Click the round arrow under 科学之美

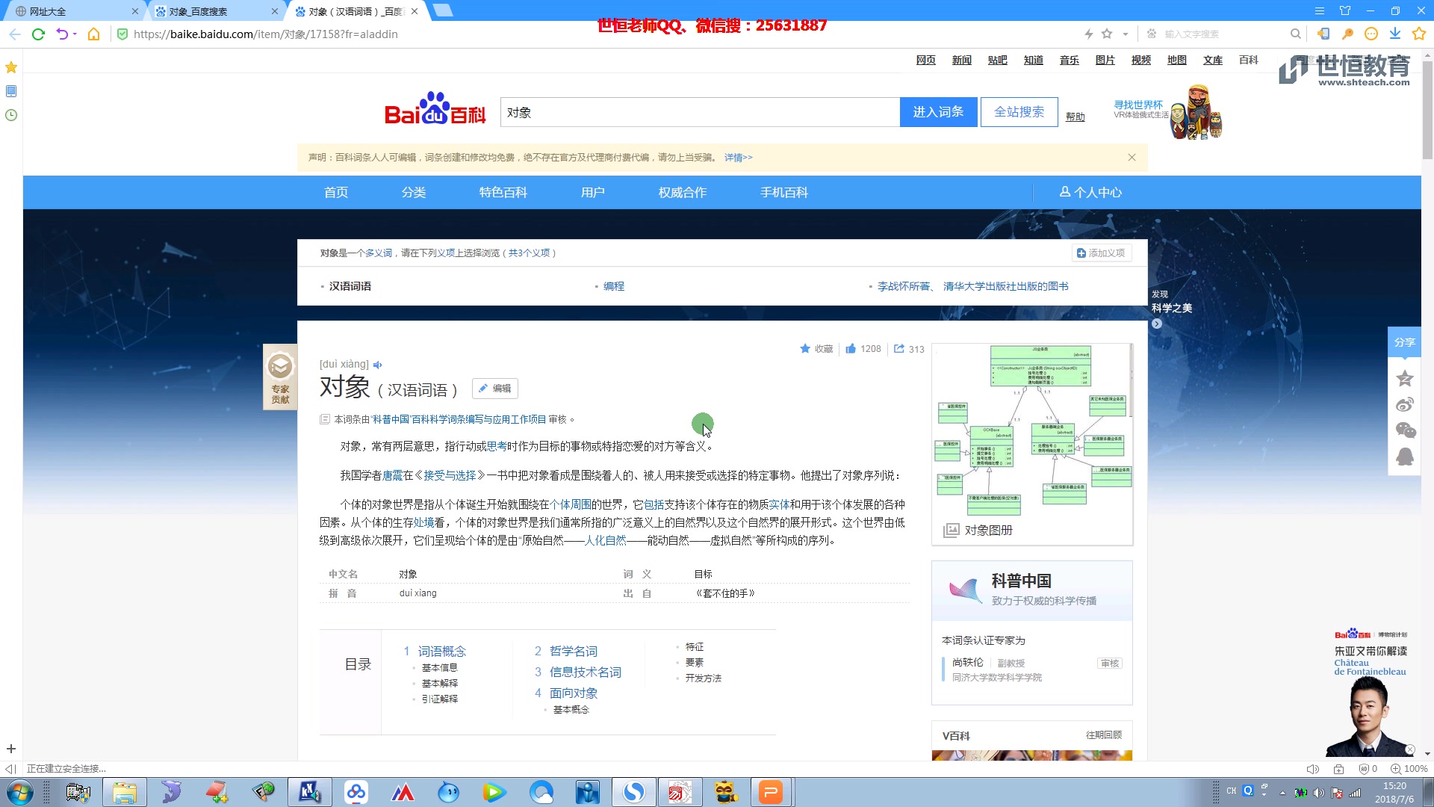point(1156,324)
